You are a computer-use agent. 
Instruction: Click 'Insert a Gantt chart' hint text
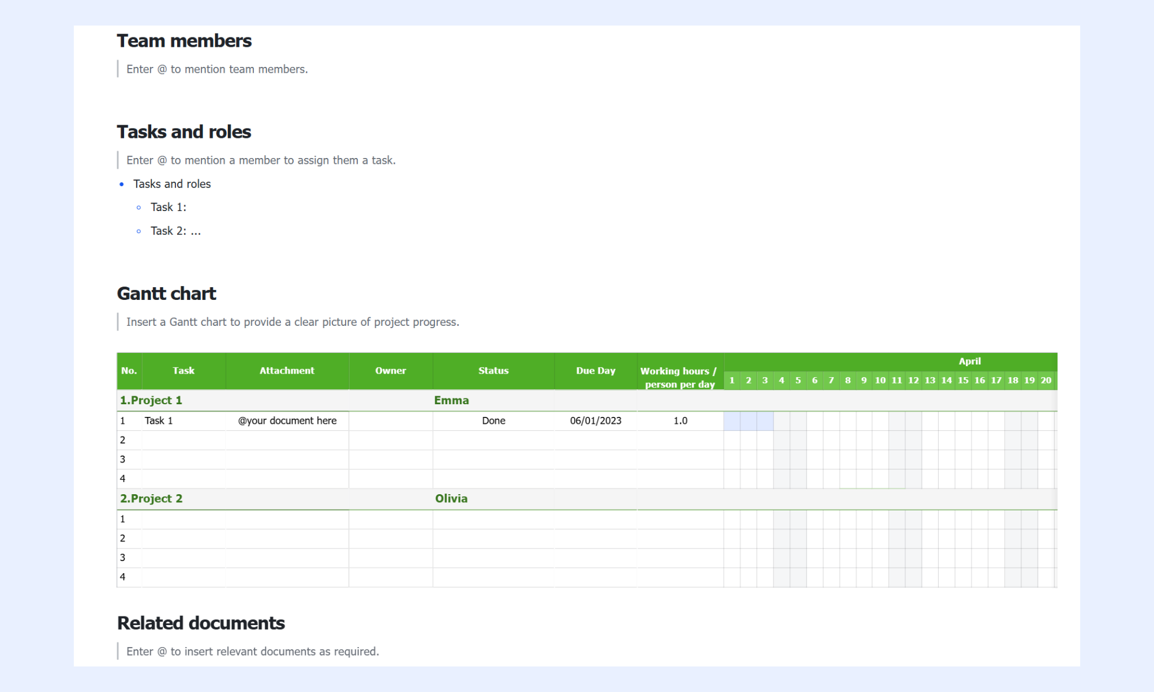point(293,322)
